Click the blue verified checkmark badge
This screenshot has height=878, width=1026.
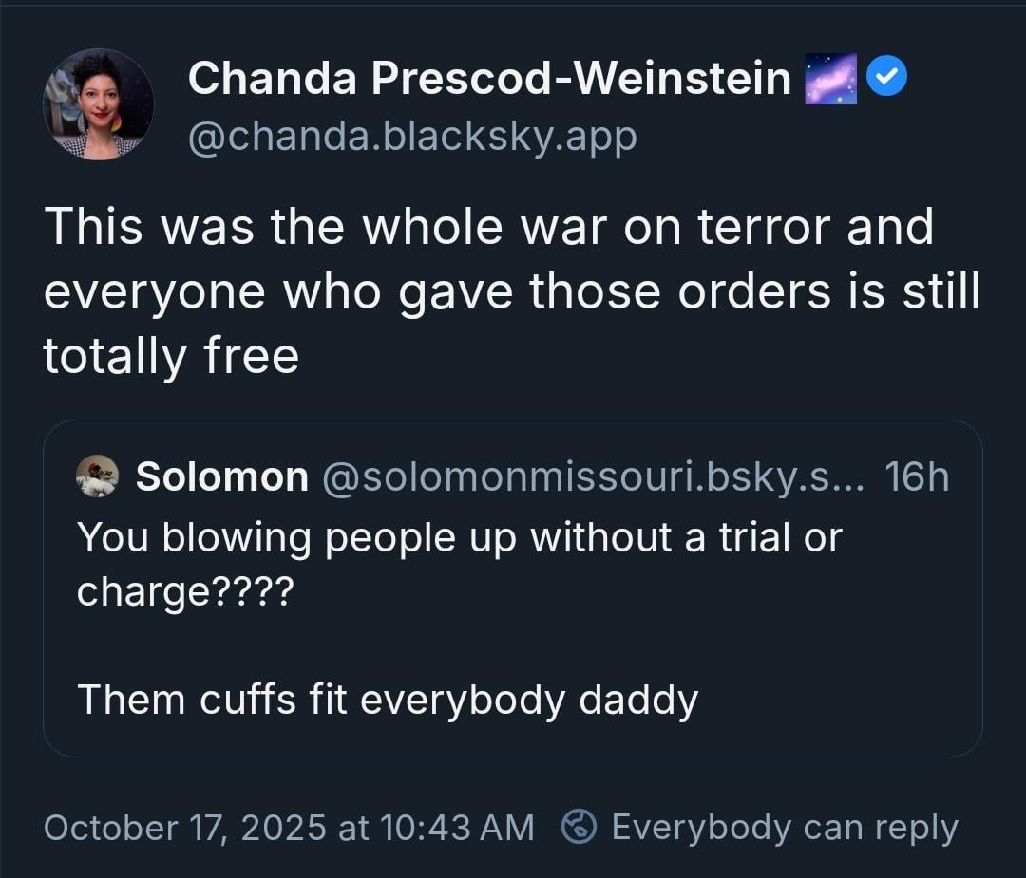pyautogui.click(x=887, y=78)
